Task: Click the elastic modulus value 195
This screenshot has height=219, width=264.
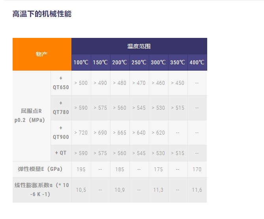Action: coord(81,169)
